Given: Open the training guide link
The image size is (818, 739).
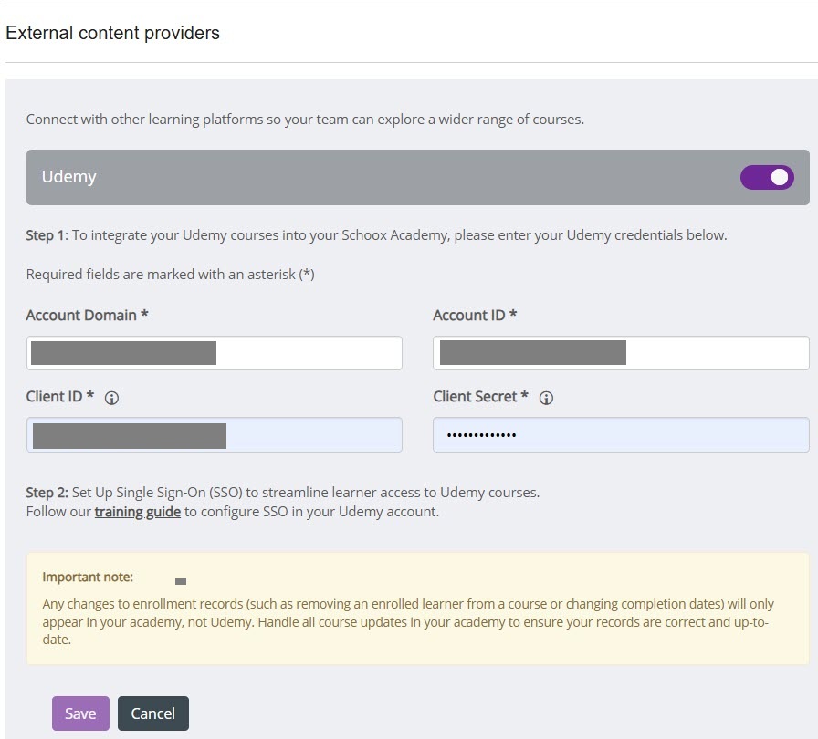Looking at the screenshot, I should click(137, 512).
